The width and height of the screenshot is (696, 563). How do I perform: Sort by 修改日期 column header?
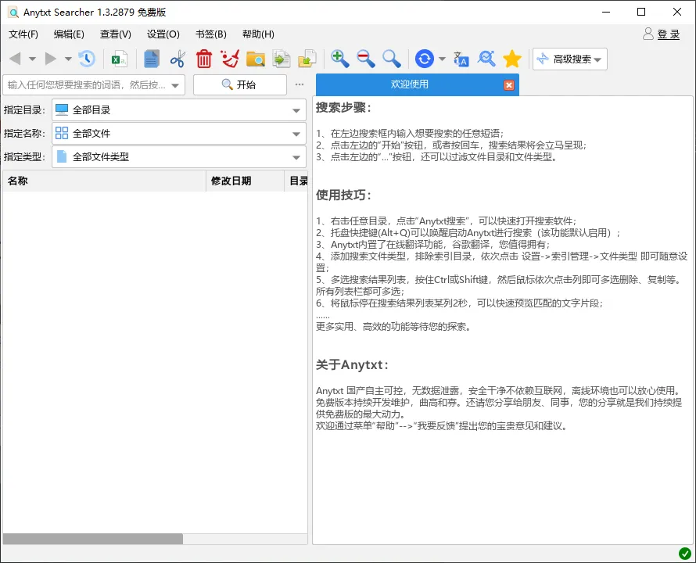click(245, 181)
